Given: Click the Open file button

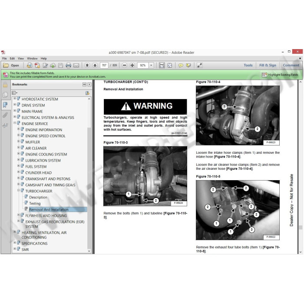Looking at the screenshot, I should (11, 65).
